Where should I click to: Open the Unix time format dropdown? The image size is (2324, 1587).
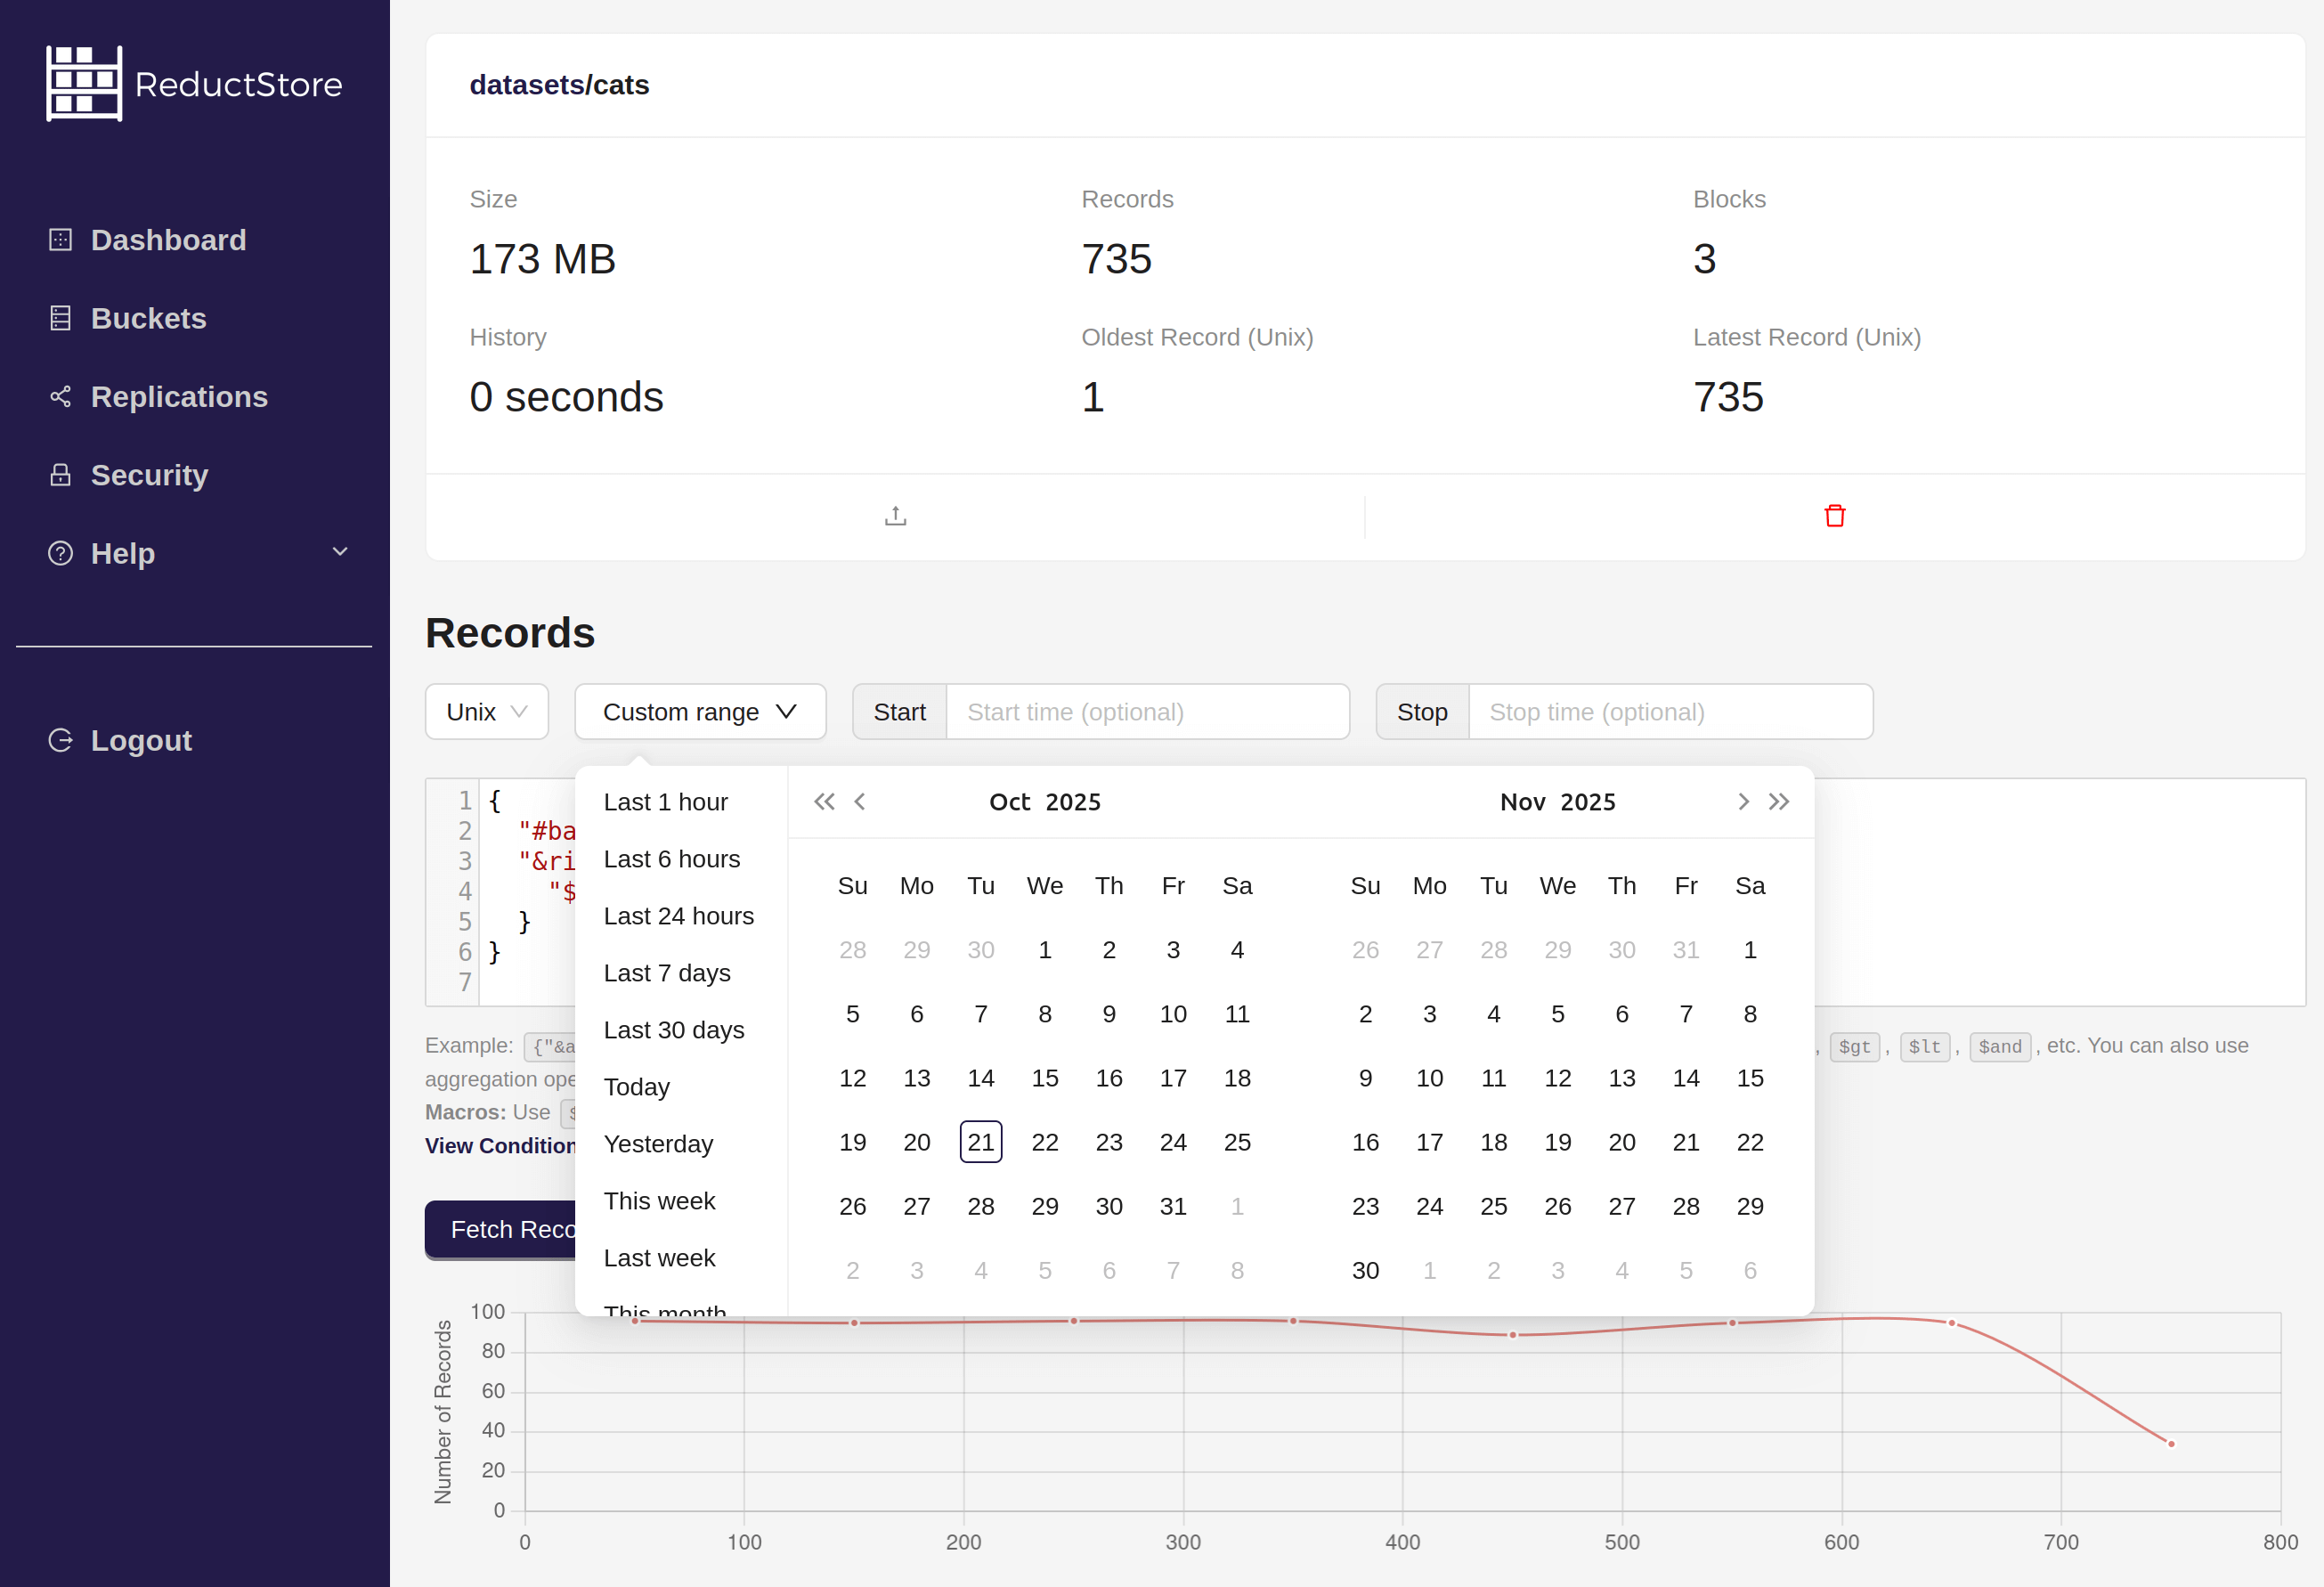point(486,711)
